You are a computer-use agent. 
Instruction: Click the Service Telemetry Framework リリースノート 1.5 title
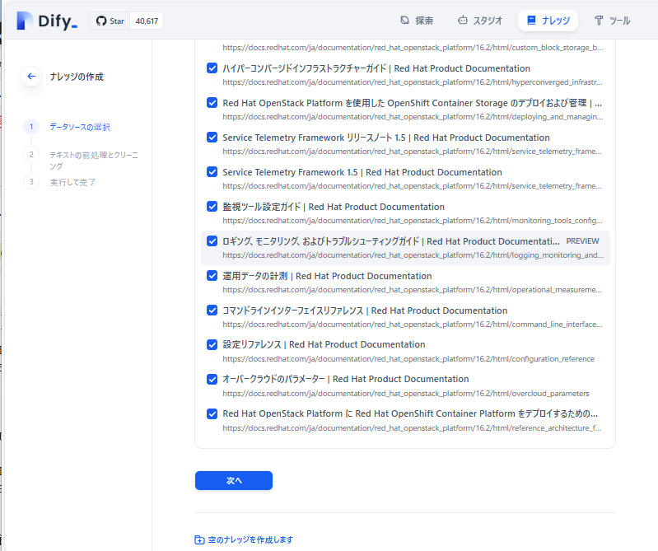tap(386, 138)
